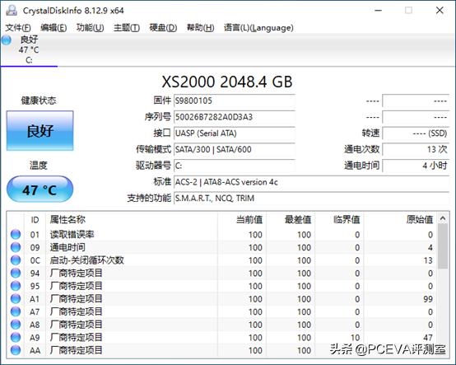Click the rotation rate field ---- (SSD)
Screen dimensions: 456x365
pos(416,133)
